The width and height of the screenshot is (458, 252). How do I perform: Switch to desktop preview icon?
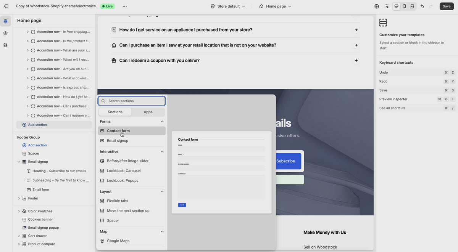click(396, 6)
